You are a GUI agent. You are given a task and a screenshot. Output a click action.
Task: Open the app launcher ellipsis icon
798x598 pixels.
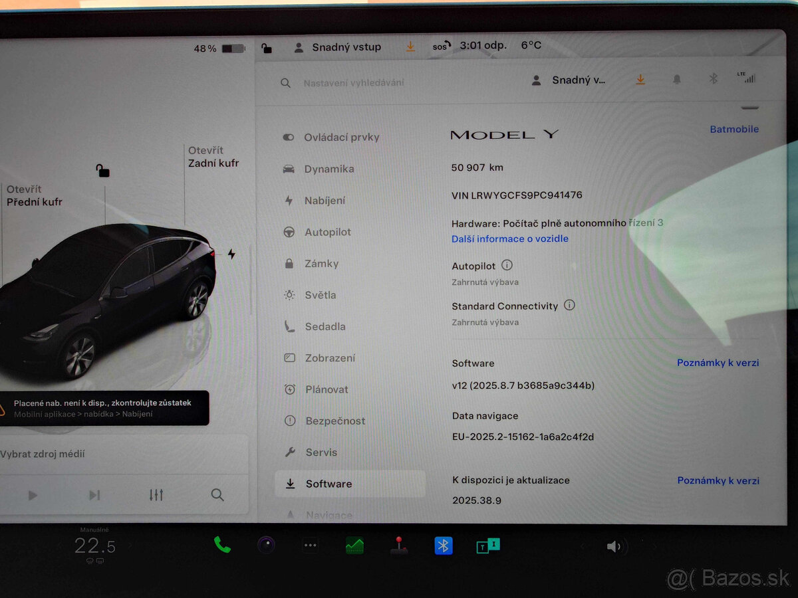click(x=310, y=546)
